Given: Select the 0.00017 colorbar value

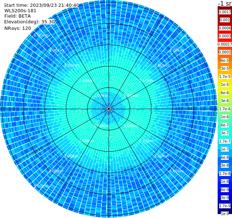Looking at the screenshot, I should (x=225, y=44).
